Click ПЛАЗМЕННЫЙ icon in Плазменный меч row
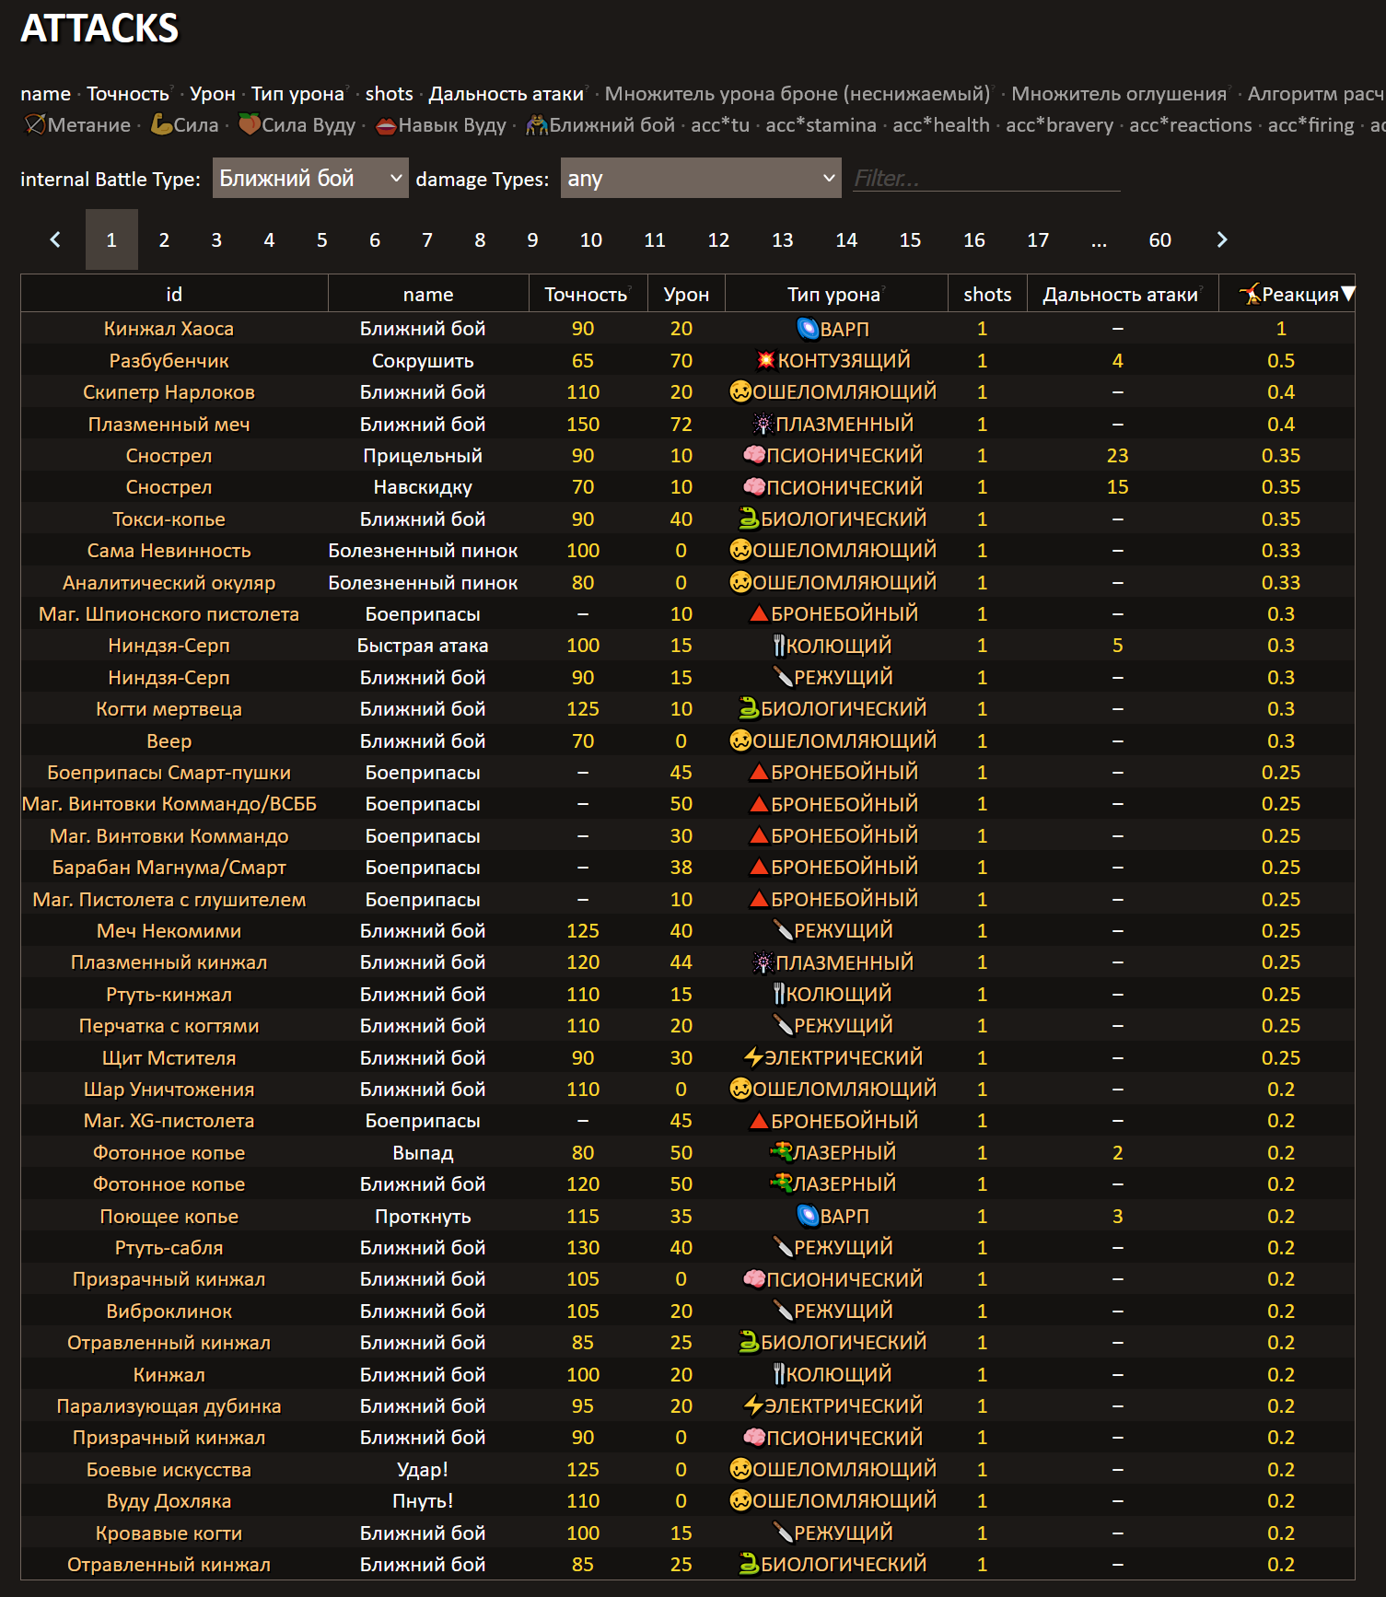This screenshot has height=1597, width=1386. point(763,424)
